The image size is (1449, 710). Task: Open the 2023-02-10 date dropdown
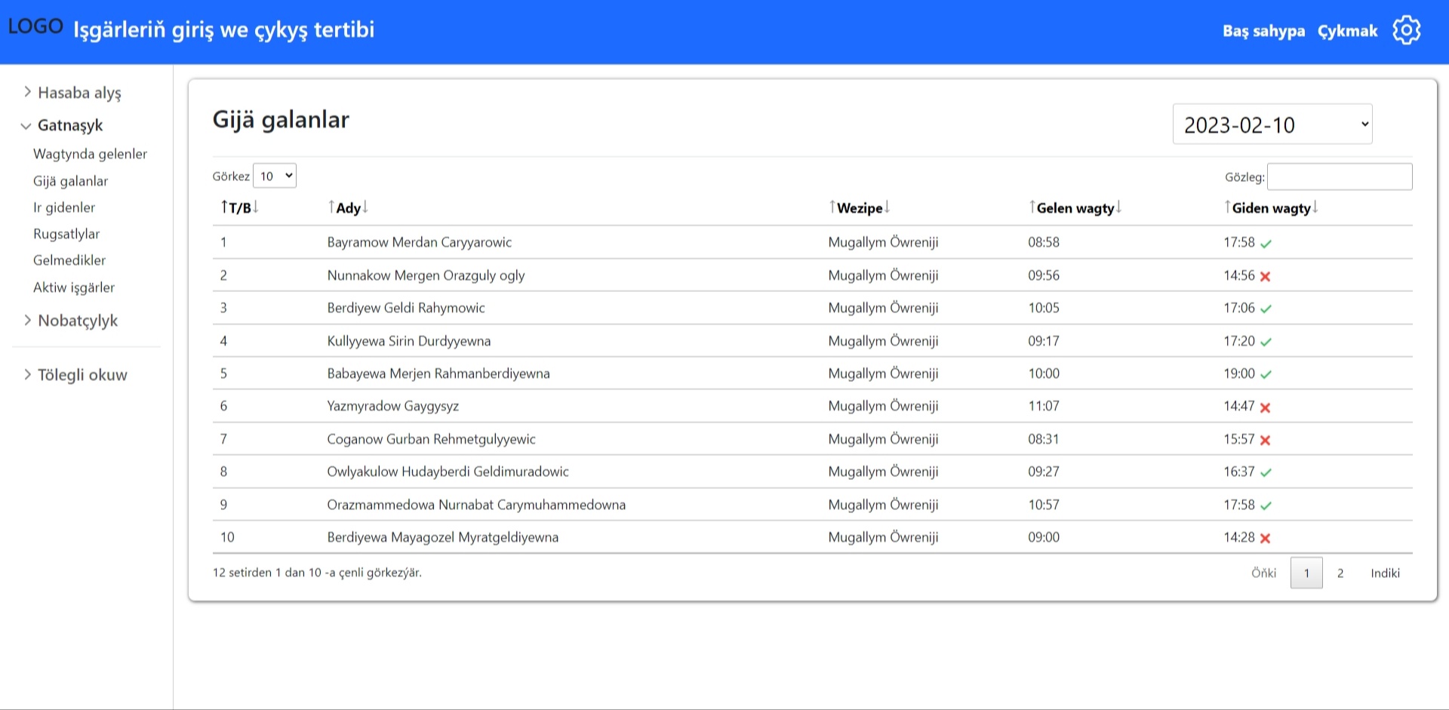pos(1272,124)
